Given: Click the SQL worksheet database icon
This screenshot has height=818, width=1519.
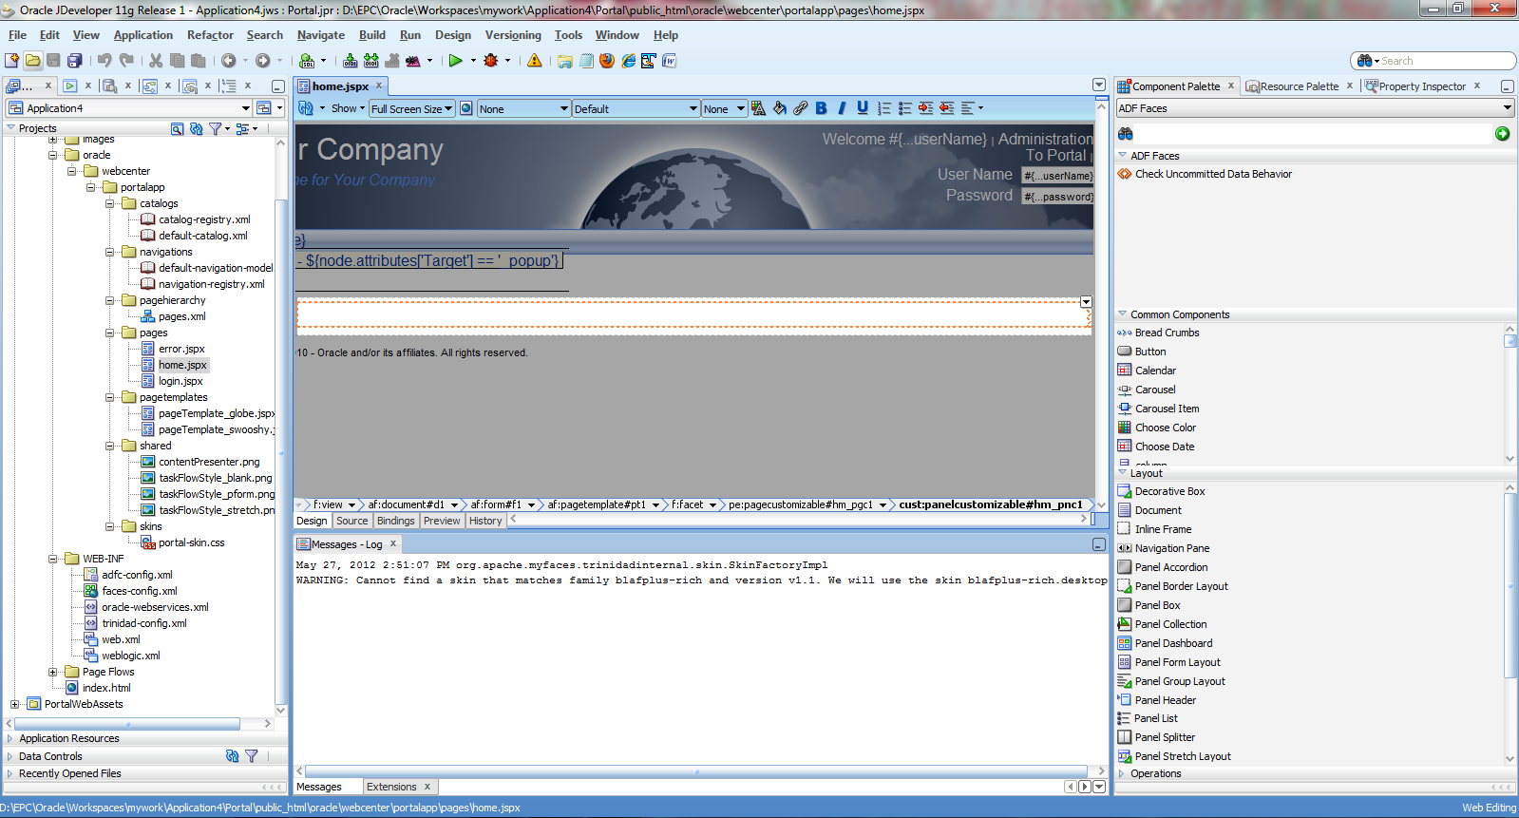Looking at the screenshot, I should pos(307,60).
